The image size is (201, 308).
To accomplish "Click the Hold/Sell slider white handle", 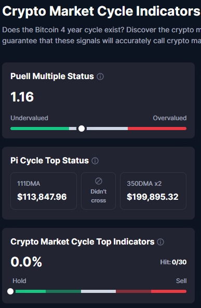I will [x=10, y=291].
